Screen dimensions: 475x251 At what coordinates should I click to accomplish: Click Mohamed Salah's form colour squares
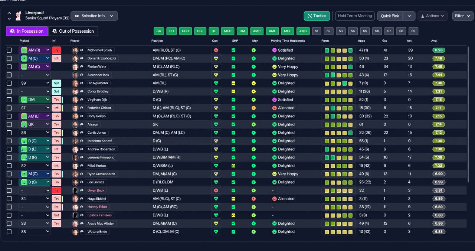tap(338, 50)
